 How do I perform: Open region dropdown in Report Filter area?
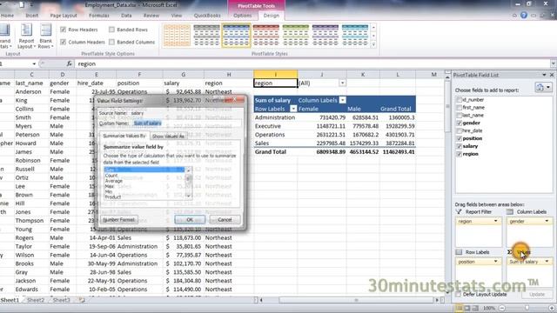[x=496, y=221]
